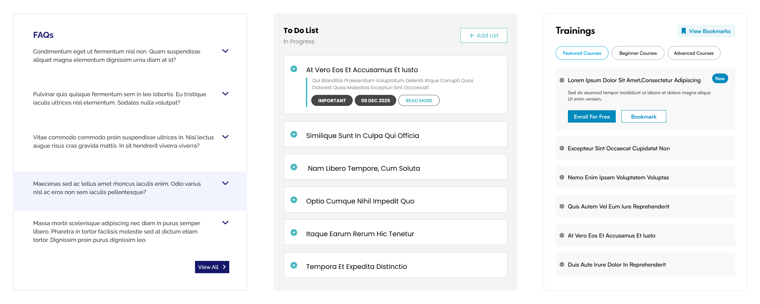Click the Enroll For Free button
Viewport: 760px width, 304px height.
[x=592, y=116]
